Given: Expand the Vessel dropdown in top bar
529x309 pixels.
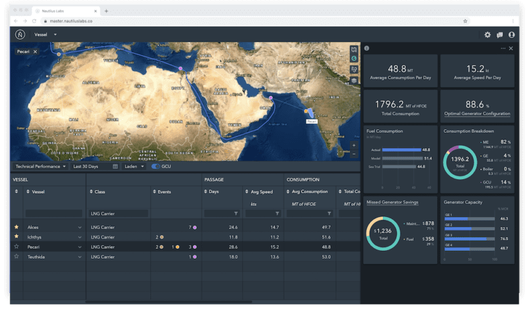Looking at the screenshot, I should click(46, 34).
